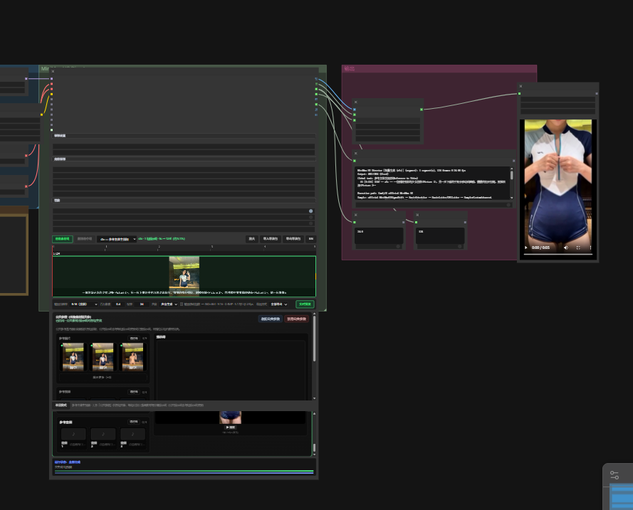Click the 0.4 value field
The image size is (633, 510).
(x=118, y=304)
